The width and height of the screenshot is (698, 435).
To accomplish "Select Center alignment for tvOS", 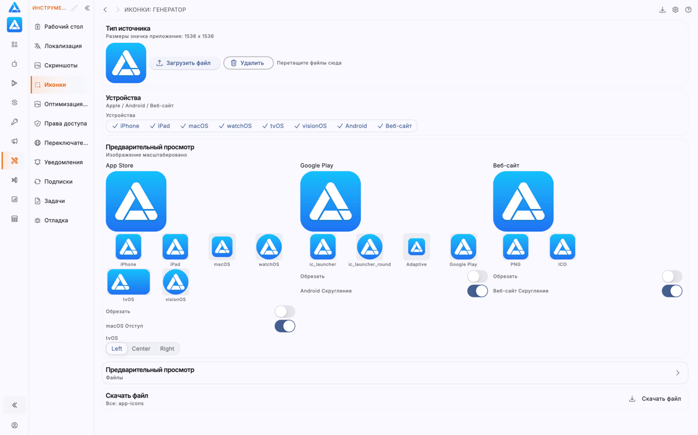I will click(141, 349).
